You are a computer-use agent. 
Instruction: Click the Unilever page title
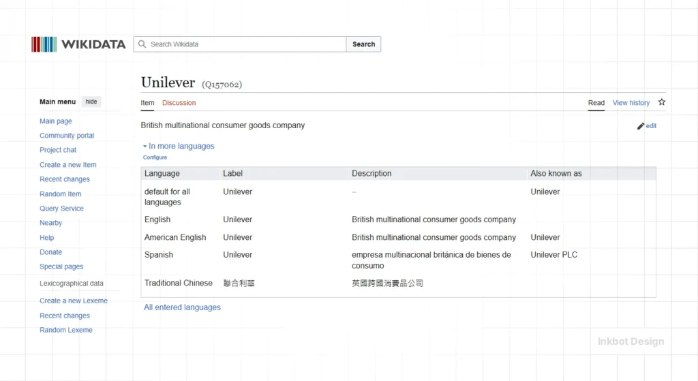[168, 82]
